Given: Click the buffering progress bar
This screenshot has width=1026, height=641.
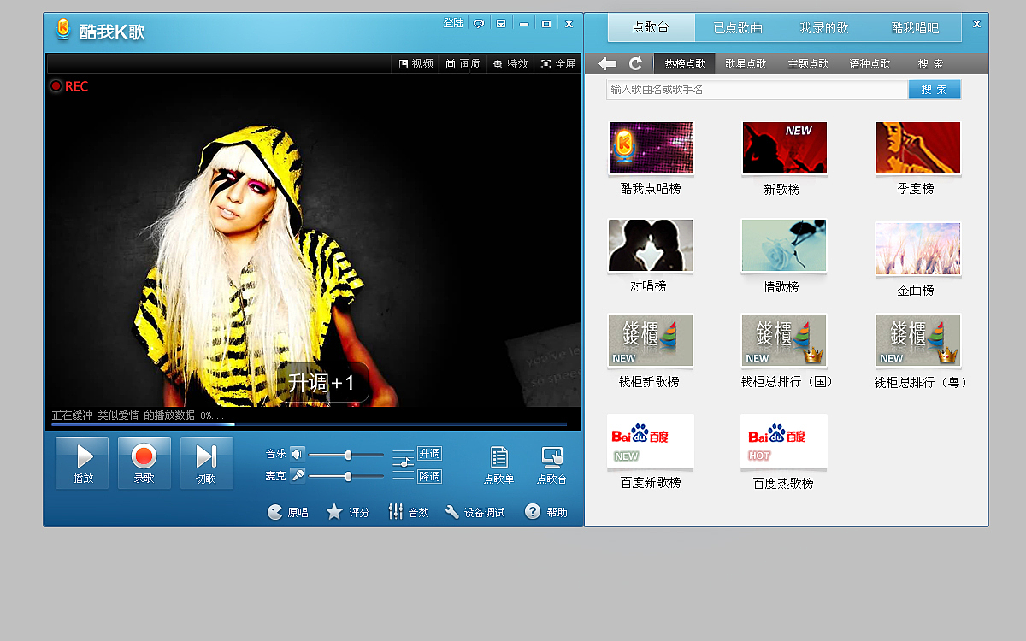Looking at the screenshot, I should point(309,424).
